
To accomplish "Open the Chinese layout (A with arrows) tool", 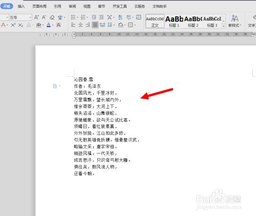I will [110, 17].
